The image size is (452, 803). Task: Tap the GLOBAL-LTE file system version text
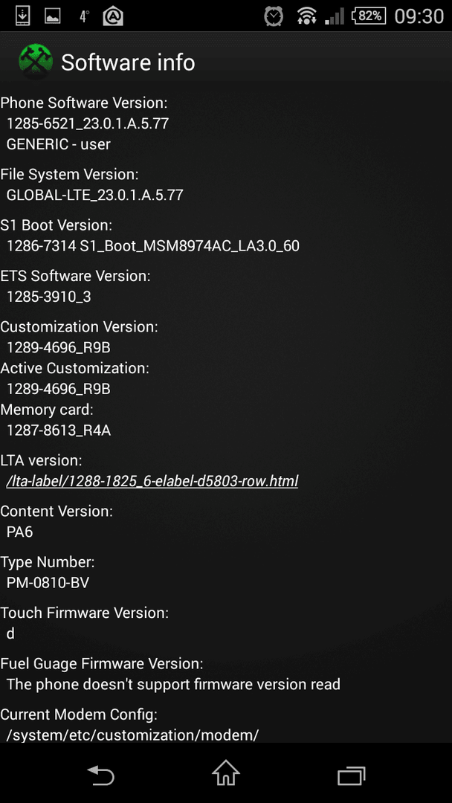94,195
